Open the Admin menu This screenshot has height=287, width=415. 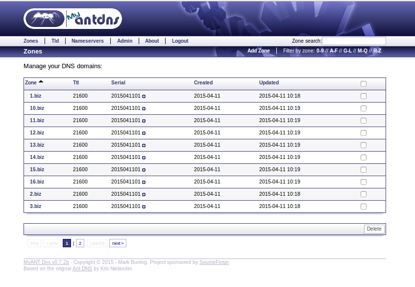[124, 41]
